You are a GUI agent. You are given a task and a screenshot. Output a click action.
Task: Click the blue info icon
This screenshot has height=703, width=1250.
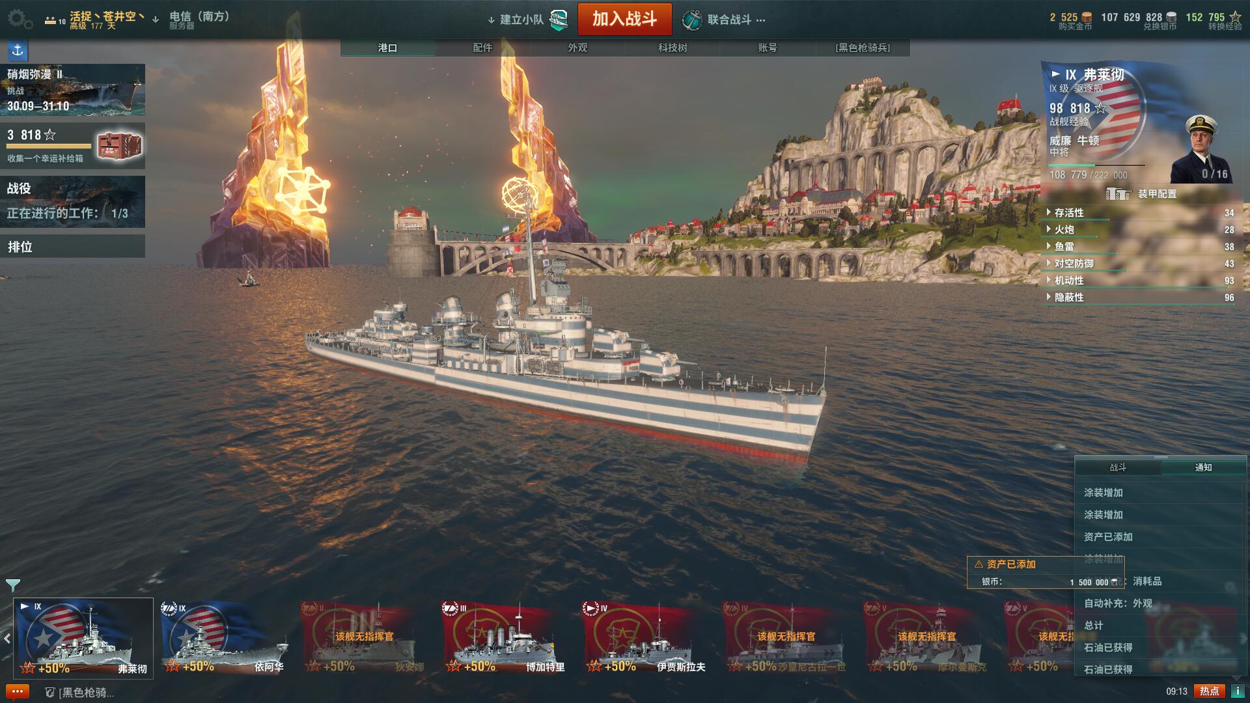click(x=1237, y=691)
